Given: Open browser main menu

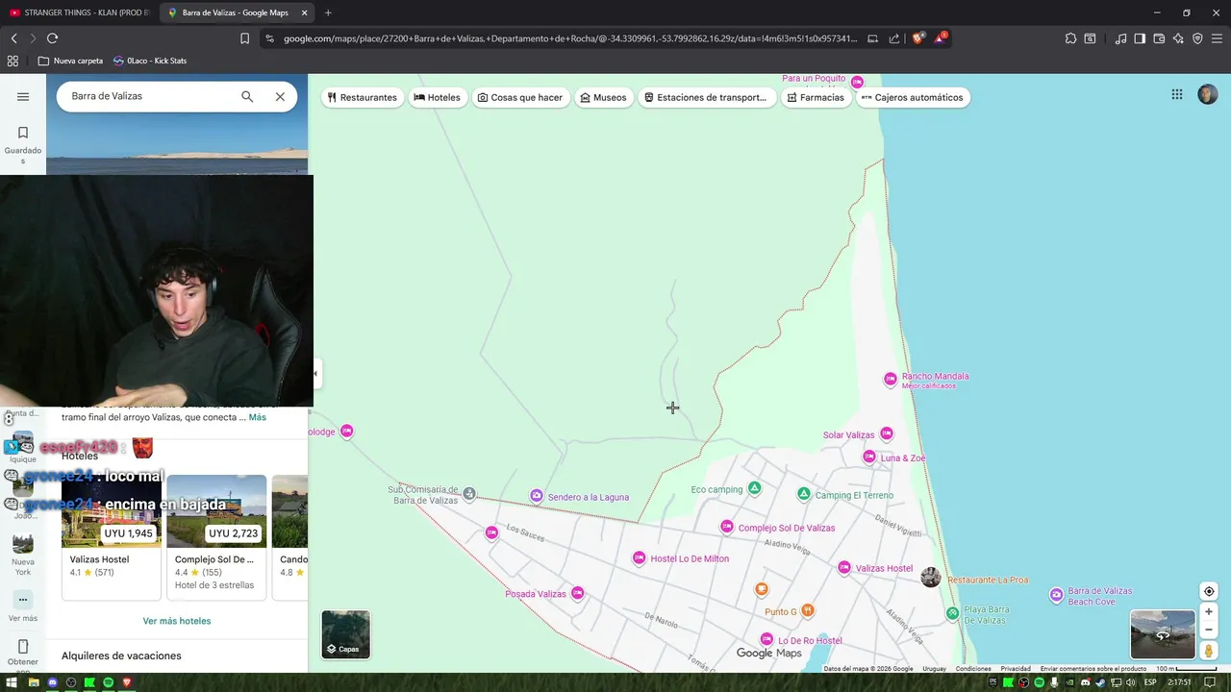Looking at the screenshot, I should (1217, 38).
